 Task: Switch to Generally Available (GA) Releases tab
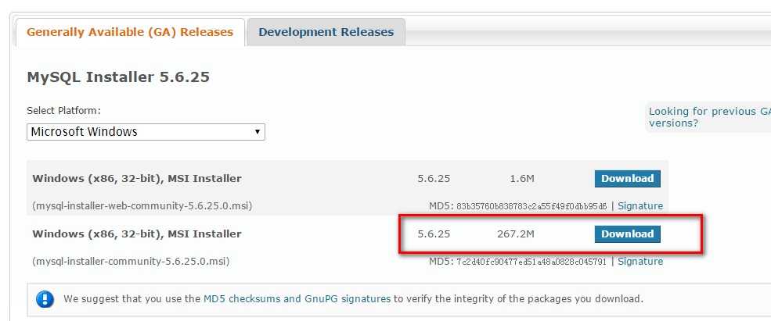click(x=130, y=32)
